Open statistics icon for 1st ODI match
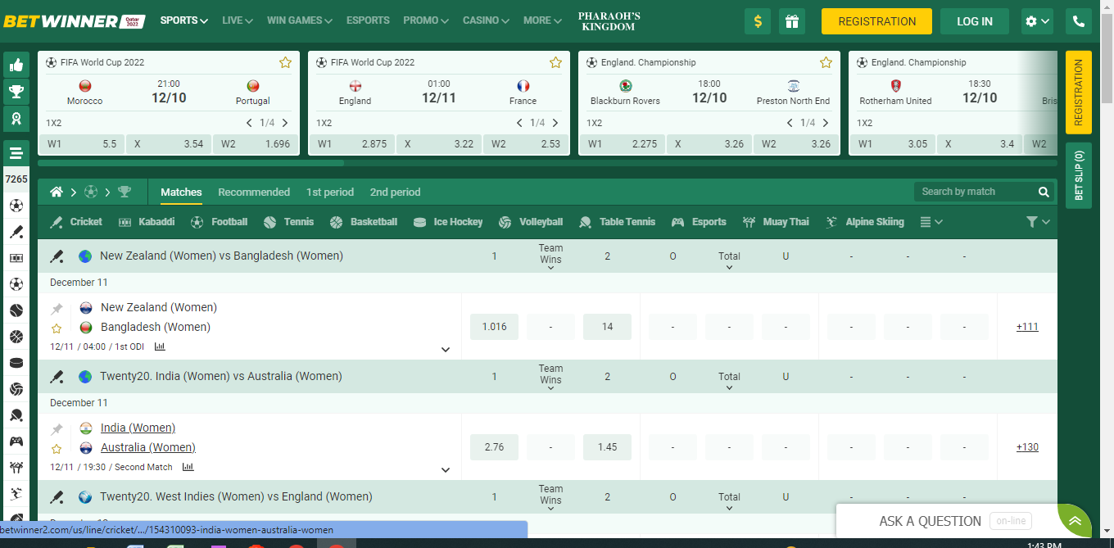Image resolution: width=1114 pixels, height=548 pixels. click(160, 346)
